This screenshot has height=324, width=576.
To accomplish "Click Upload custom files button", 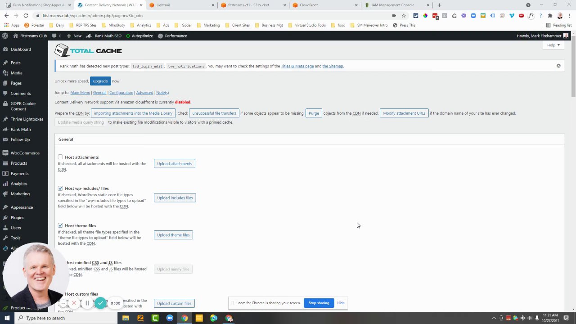I will point(174,303).
